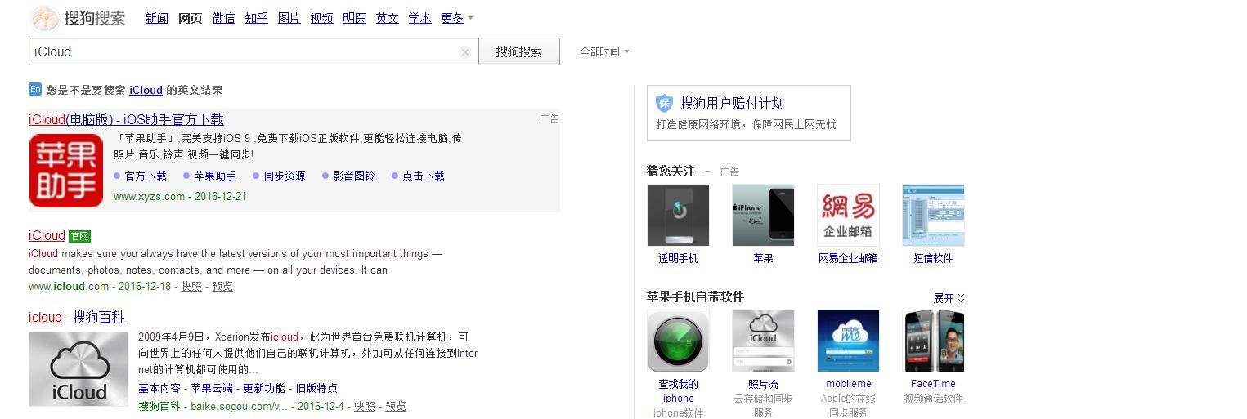The height and width of the screenshot is (419, 1247).
Task: Expand the 更多 navigation menu
Action: [456, 18]
